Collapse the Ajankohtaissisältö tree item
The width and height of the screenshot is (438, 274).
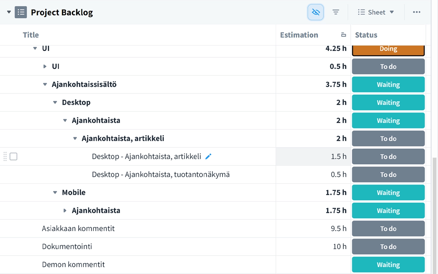45,84
